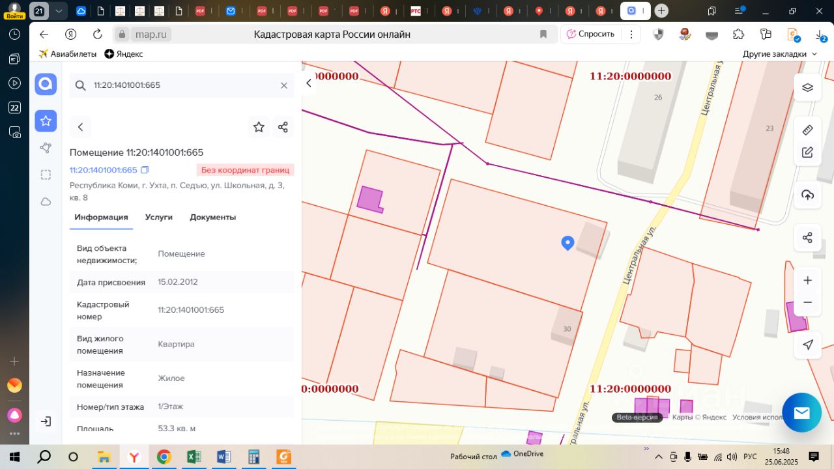
Task: Open the upload to cloud tool
Action: [x=807, y=195]
